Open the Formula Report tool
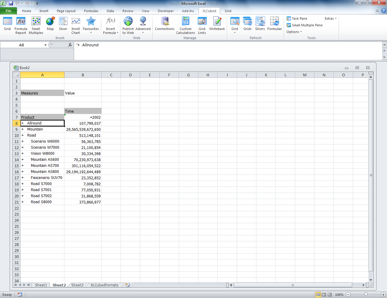This screenshot has width=387, height=298. (x=21, y=25)
